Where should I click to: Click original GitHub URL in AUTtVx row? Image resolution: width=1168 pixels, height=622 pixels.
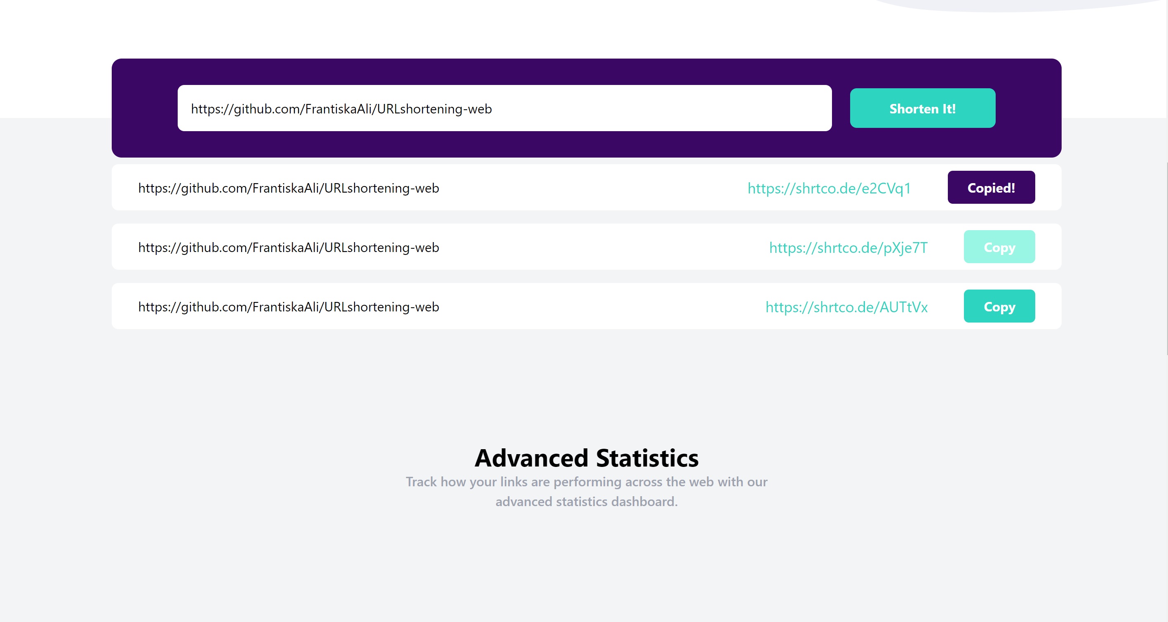click(288, 307)
